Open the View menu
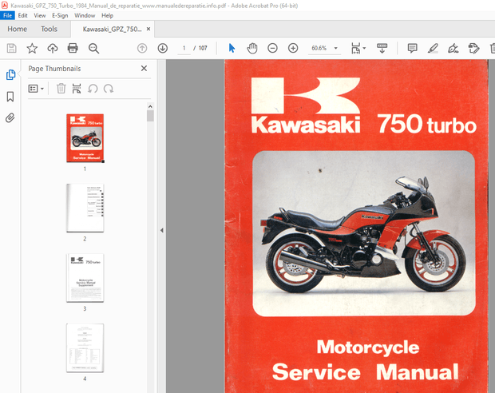This screenshot has height=393, width=495. point(40,15)
